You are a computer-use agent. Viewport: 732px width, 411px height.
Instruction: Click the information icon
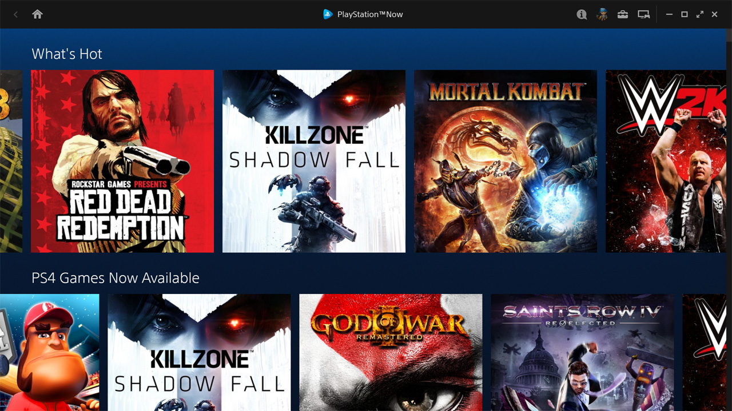point(582,14)
